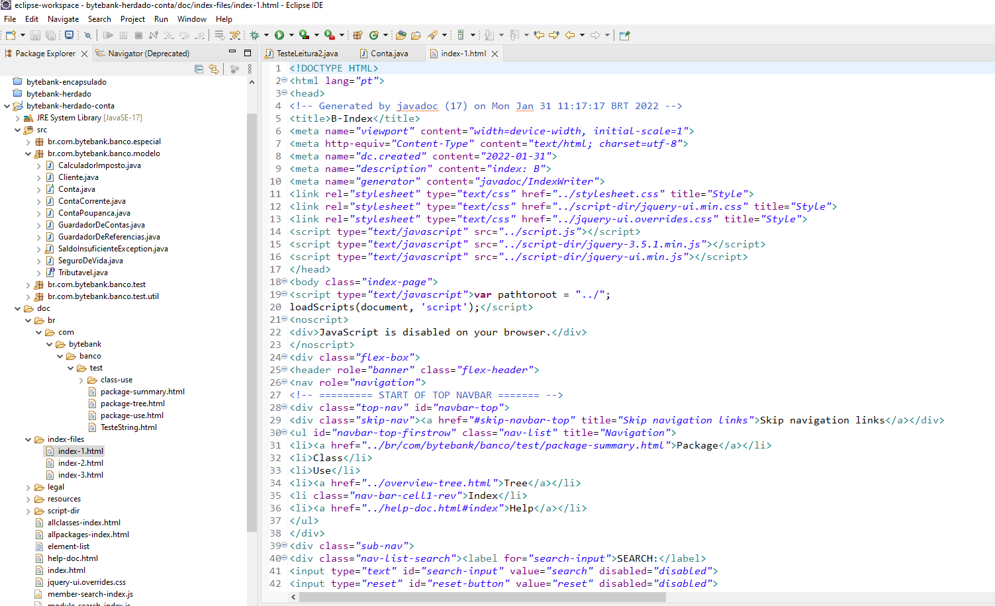Click the Open Task folder icon
This screenshot has width=995, height=606.
(416, 35)
